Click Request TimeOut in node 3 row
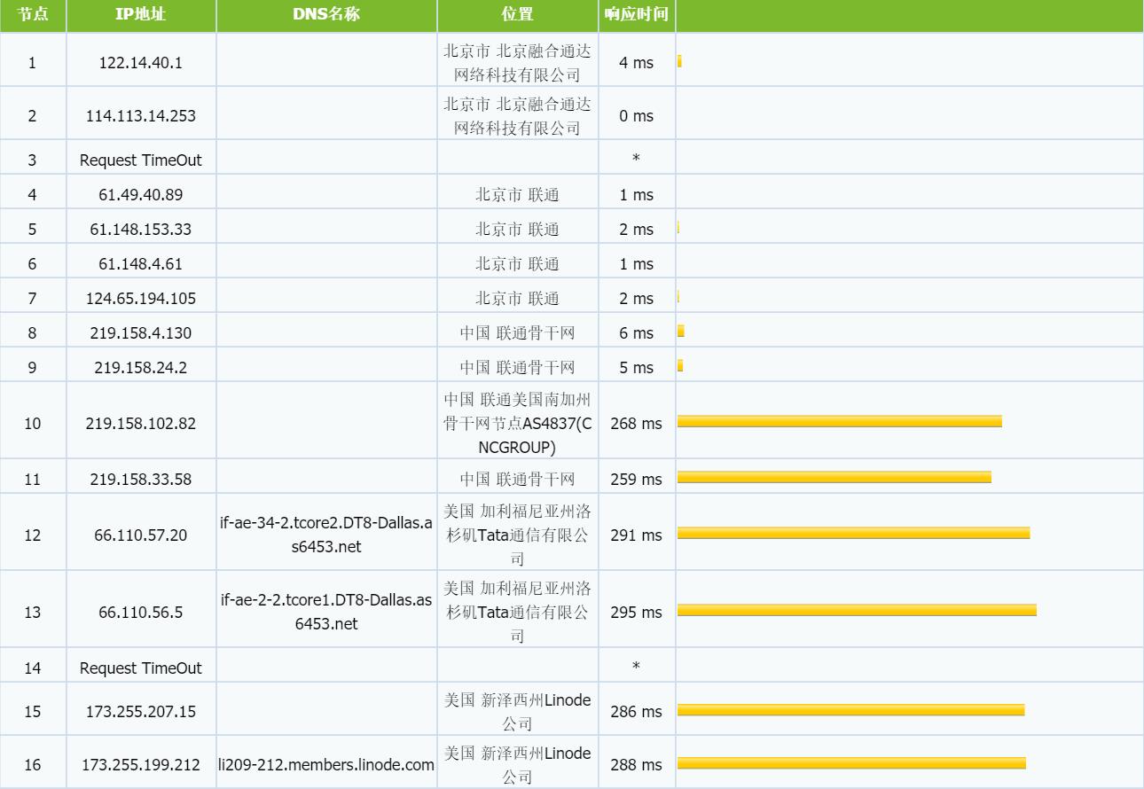Image resolution: width=1144 pixels, height=789 pixels. click(x=141, y=160)
